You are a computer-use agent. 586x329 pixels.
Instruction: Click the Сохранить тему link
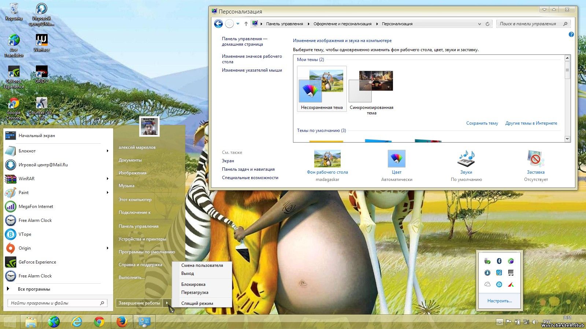tap(482, 123)
